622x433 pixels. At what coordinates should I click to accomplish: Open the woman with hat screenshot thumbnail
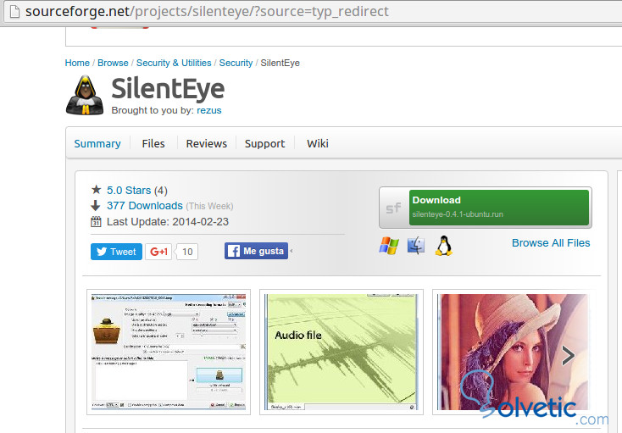[x=514, y=353]
